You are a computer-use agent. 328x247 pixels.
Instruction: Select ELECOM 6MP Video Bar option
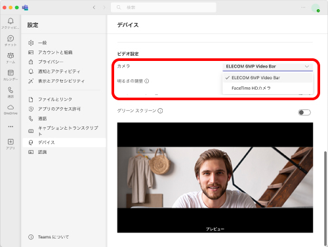tap(268, 78)
